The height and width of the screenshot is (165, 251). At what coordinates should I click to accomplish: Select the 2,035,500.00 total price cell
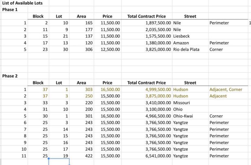pyautogui.click(x=158, y=30)
